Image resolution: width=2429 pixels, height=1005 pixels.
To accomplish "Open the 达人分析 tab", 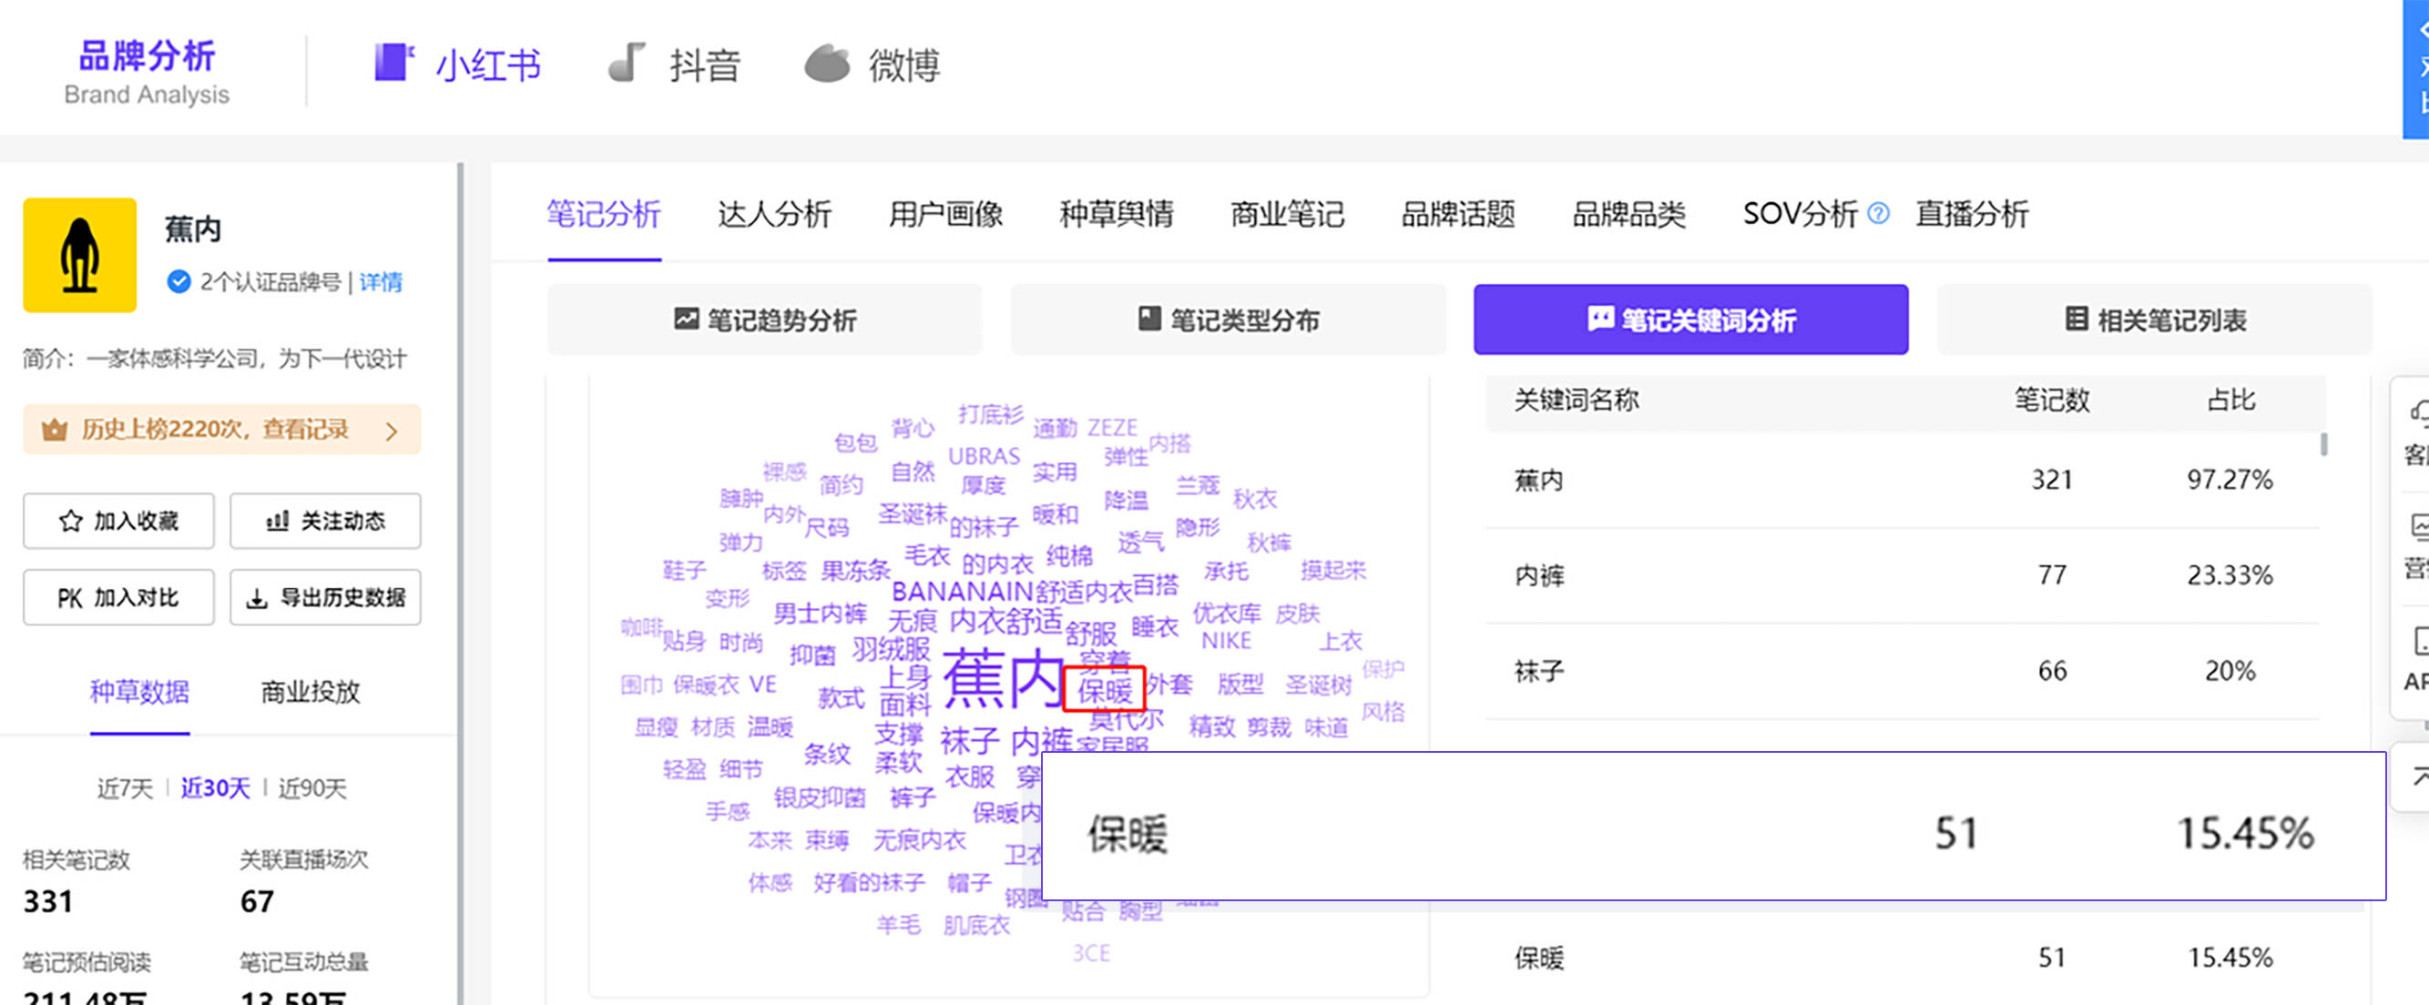I will click(x=774, y=214).
